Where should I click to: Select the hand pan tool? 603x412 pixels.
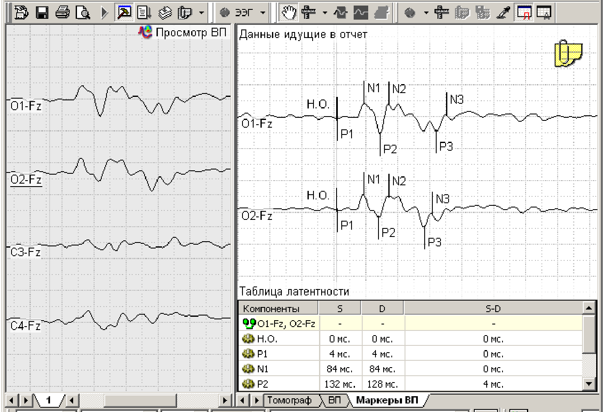click(x=288, y=13)
